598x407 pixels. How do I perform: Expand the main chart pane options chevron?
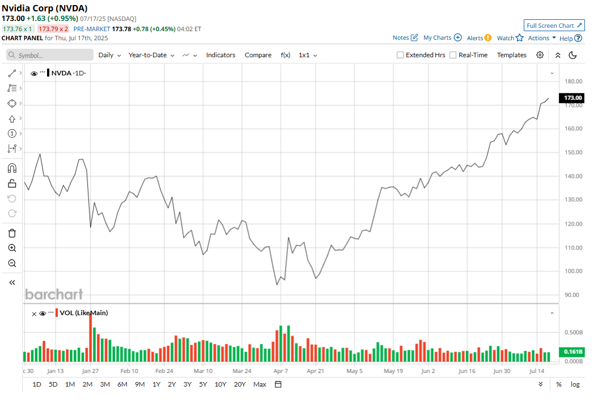(x=552, y=73)
